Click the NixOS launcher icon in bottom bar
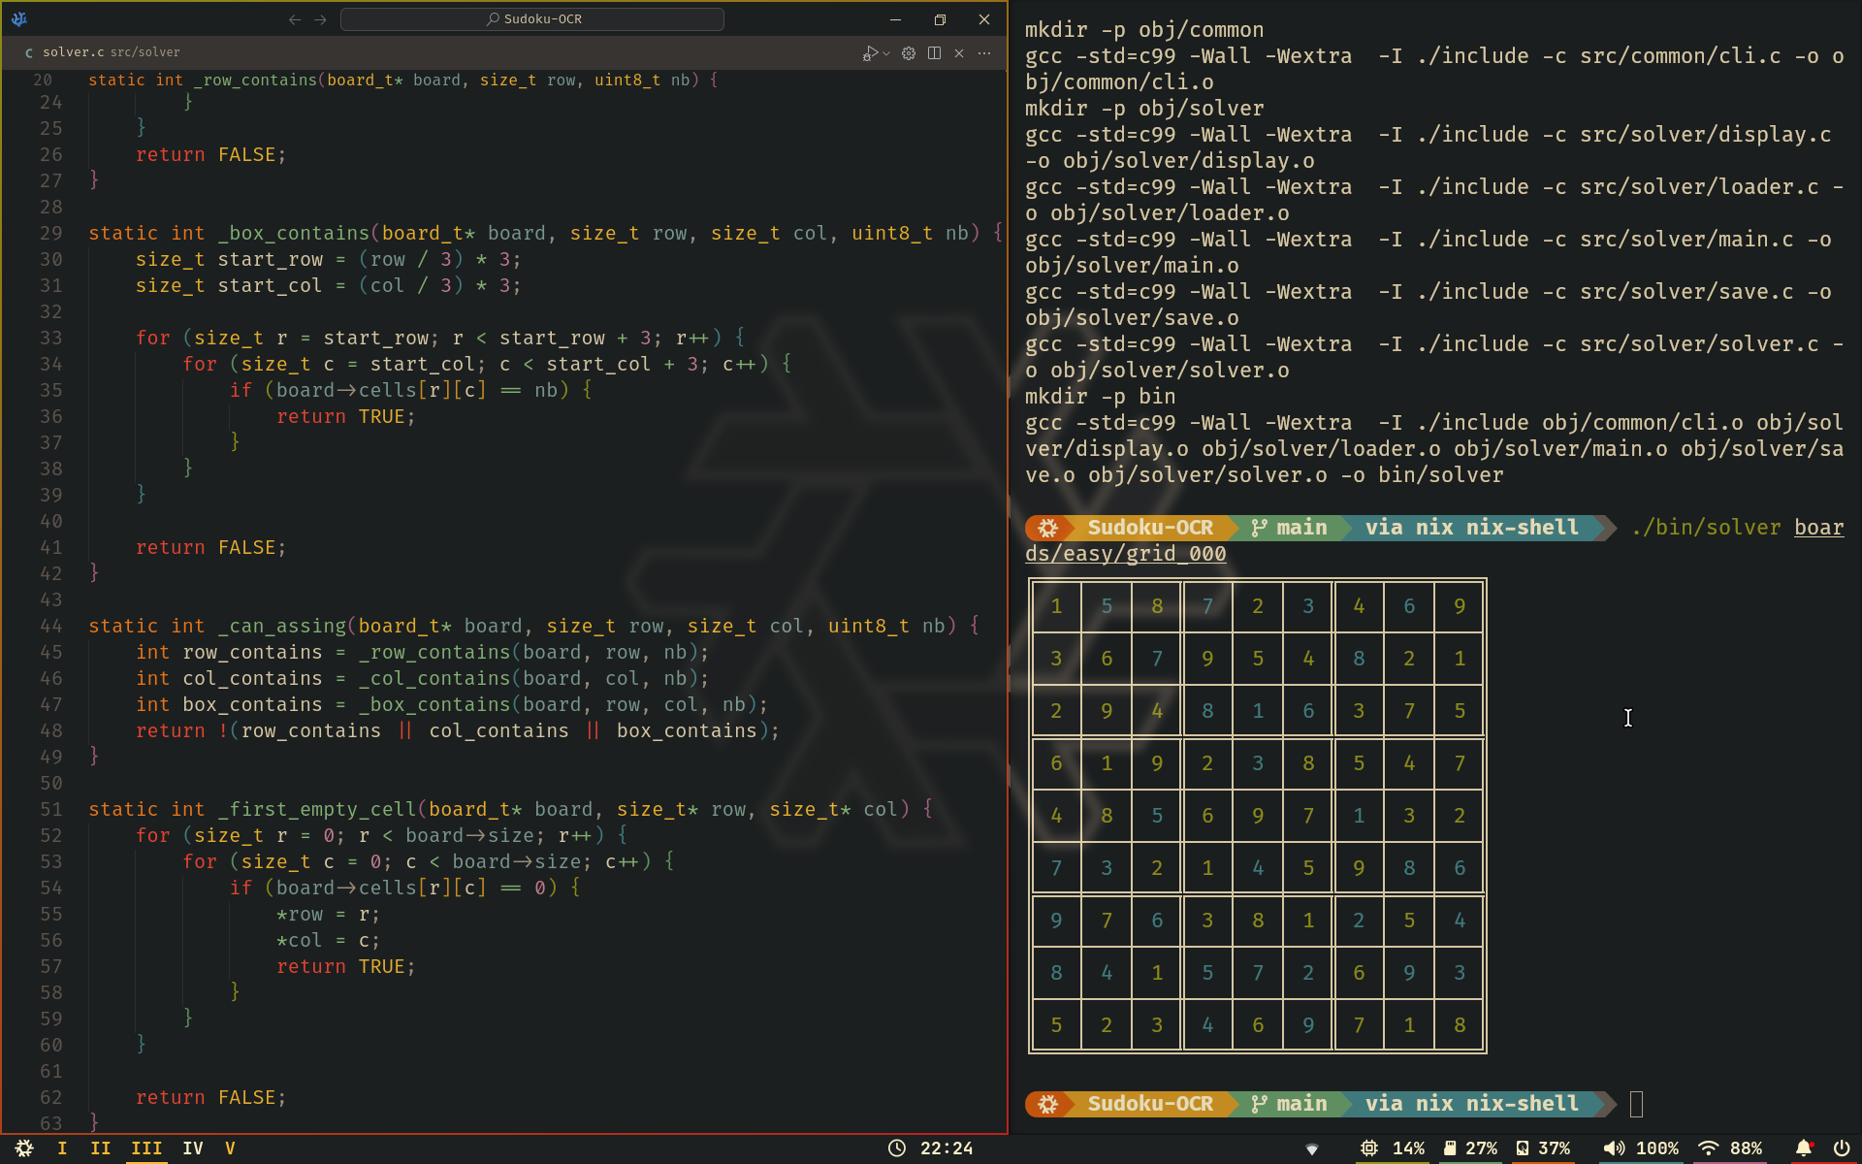The height and width of the screenshot is (1164, 1862). tap(24, 1148)
